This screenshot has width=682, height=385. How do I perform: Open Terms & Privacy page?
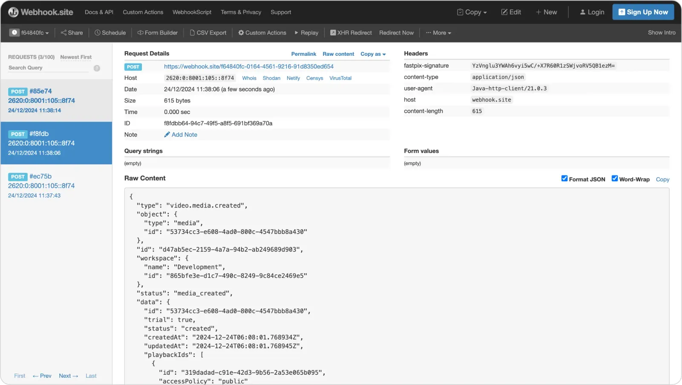(x=241, y=12)
